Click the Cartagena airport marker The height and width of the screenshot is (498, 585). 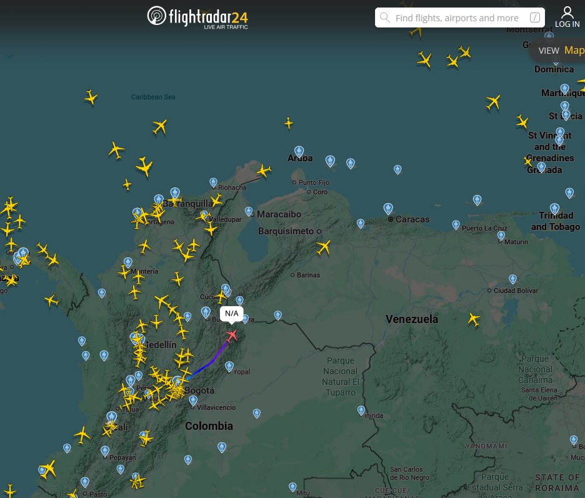coord(136,211)
